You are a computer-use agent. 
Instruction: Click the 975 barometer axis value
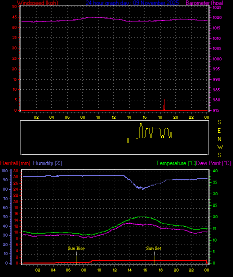pos(216,110)
